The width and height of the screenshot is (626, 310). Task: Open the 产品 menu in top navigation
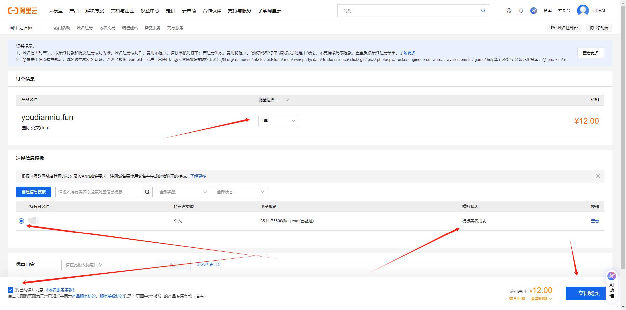tap(74, 11)
